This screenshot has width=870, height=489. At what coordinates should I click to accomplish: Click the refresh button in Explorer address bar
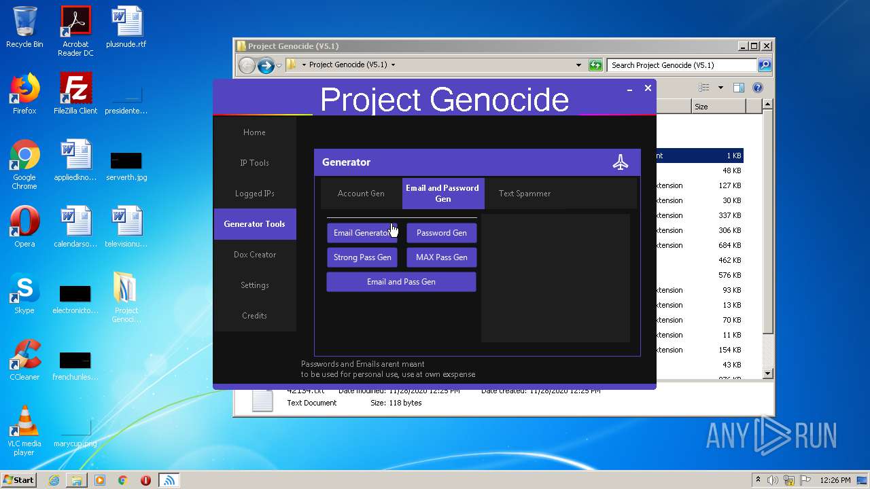pyautogui.click(x=595, y=65)
